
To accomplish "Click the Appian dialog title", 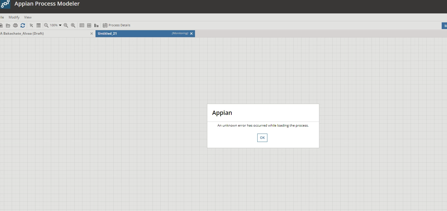I will [222, 113].
